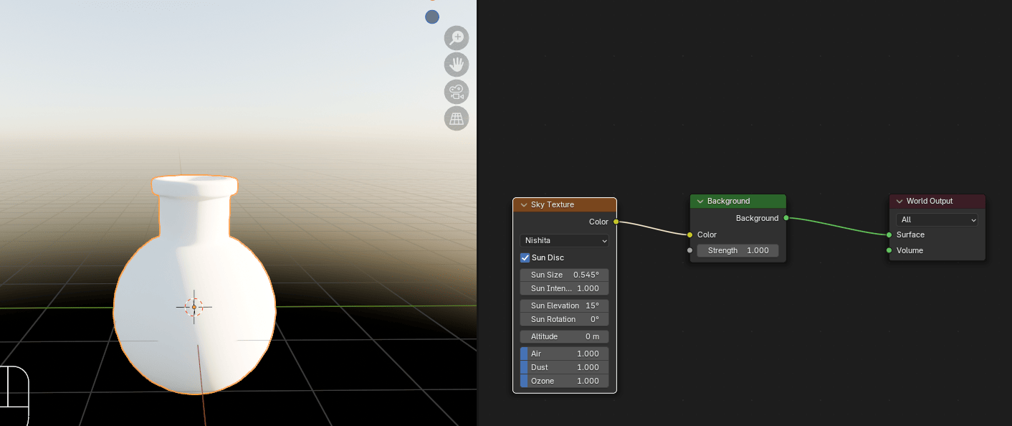Click the Dust density slider

coord(565,367)
